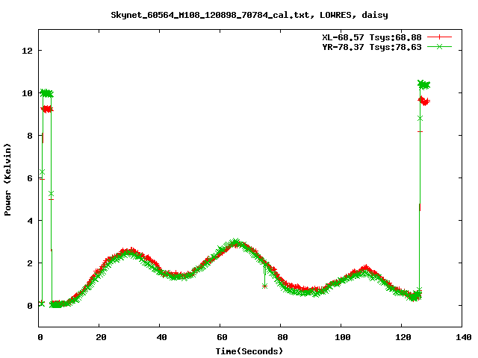
Task: Click x-axis tick label 40
Action: point(161,337)
